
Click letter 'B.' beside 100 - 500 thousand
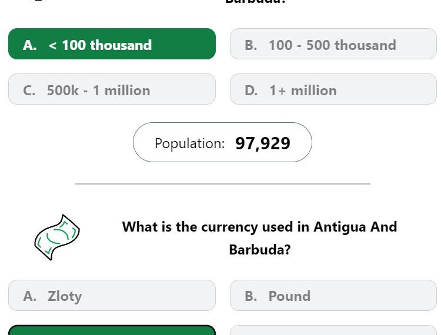(251, 45)
